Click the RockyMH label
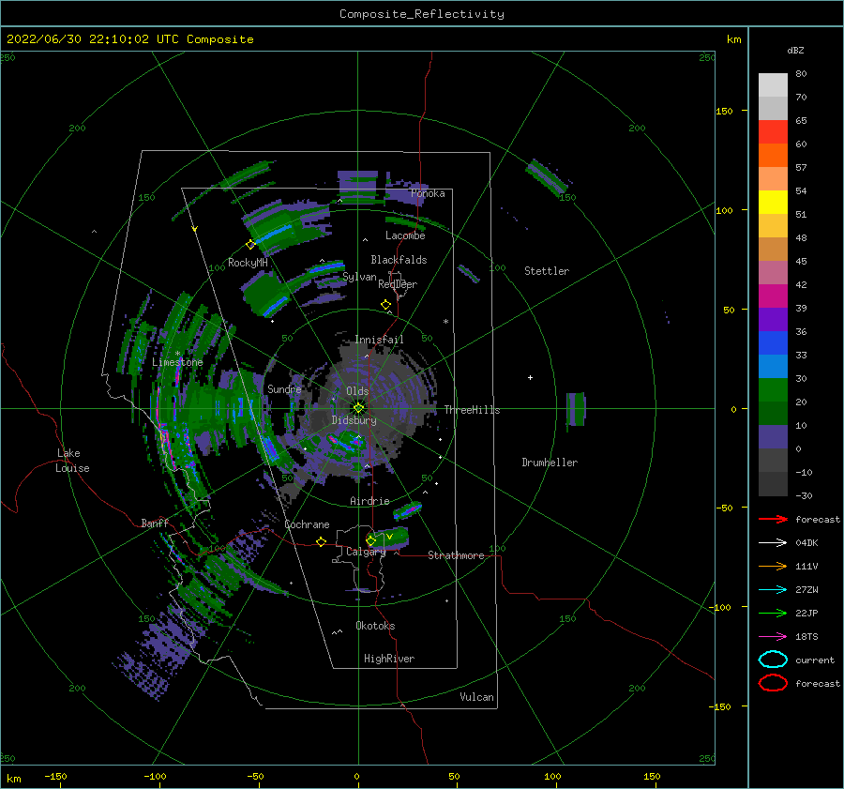This screenshot has width=844, height=789. coord(248,263)
